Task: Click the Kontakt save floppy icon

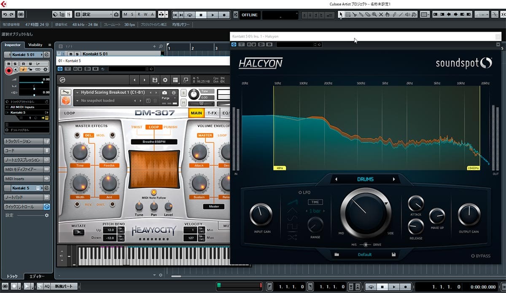Action: pyautogui.click(x=155, y=80)
